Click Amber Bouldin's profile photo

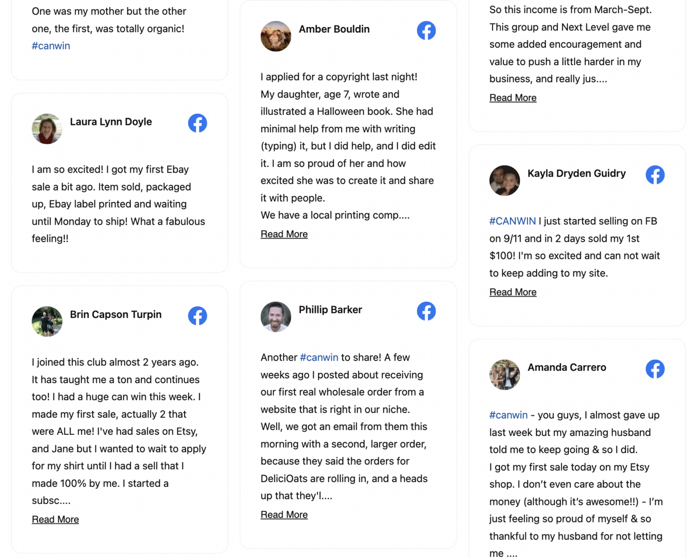pyautogui.click(x=276, y=36)
